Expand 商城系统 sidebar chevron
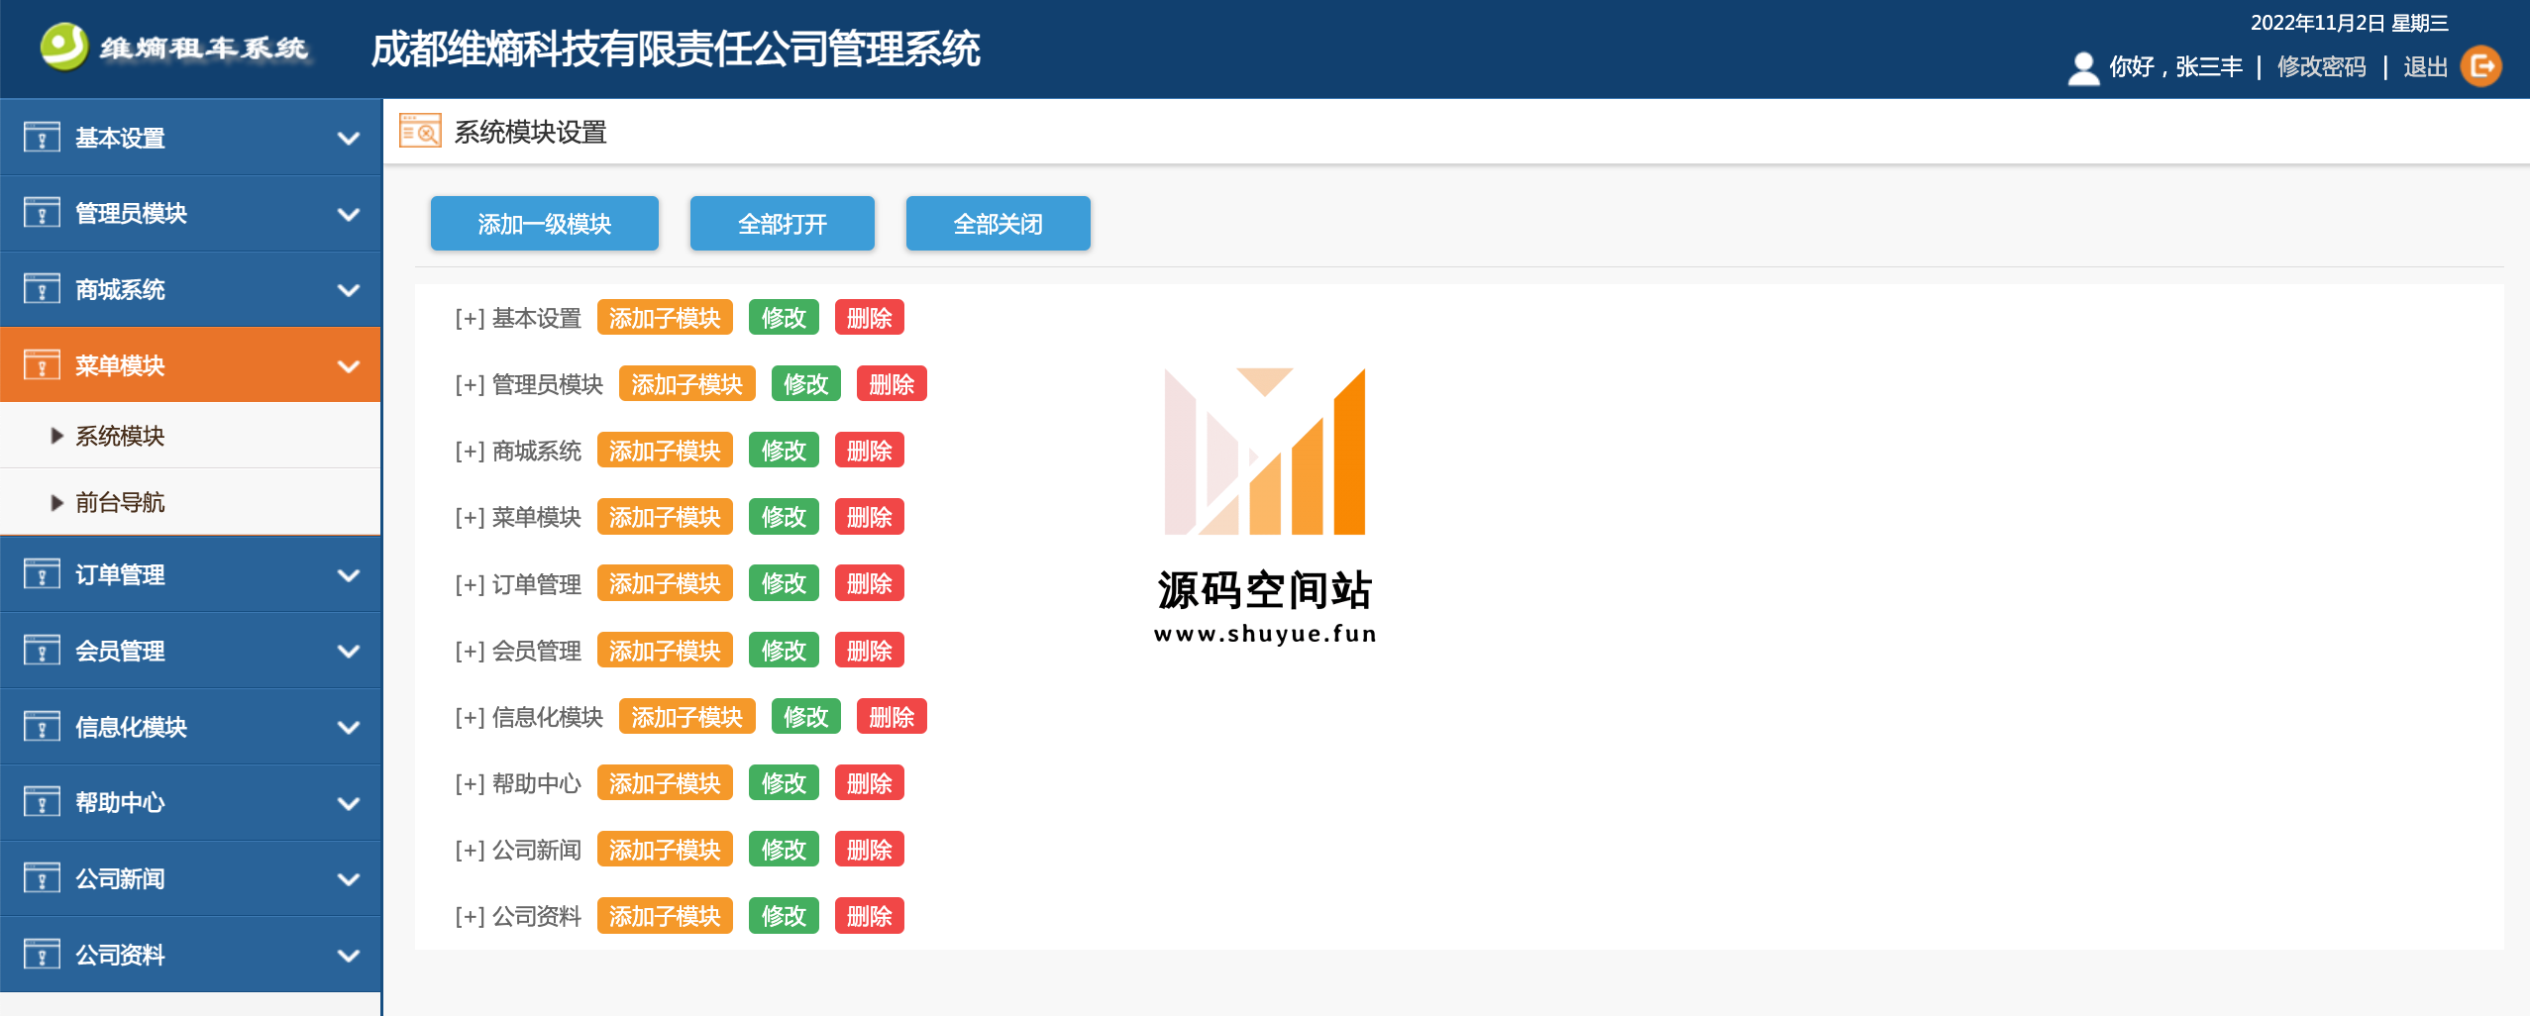The image size is (2530, 1016). 349,290
